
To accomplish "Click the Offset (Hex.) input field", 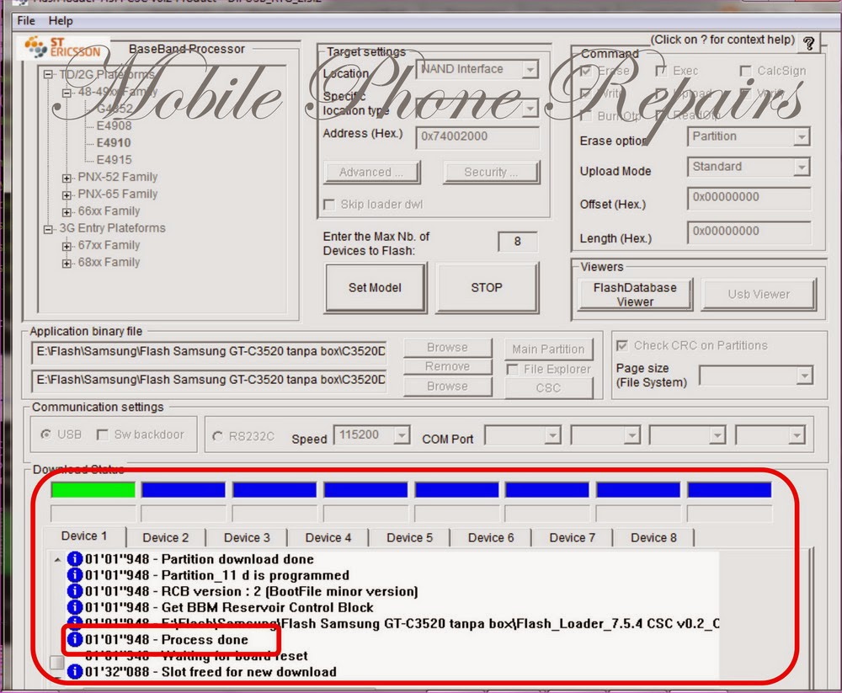I will (x=749, y=197).
